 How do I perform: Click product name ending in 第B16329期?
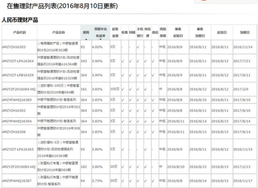[59, 75]
